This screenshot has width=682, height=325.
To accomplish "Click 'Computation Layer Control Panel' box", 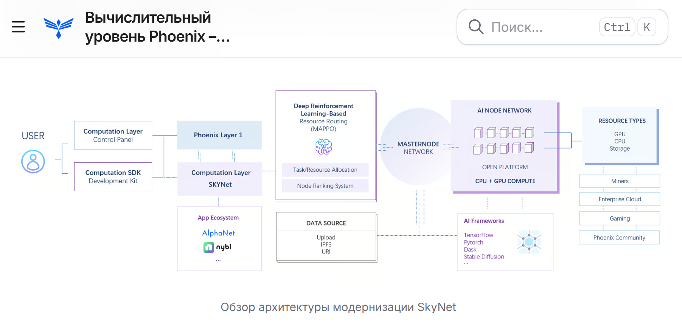I will [x=113, y=135].
